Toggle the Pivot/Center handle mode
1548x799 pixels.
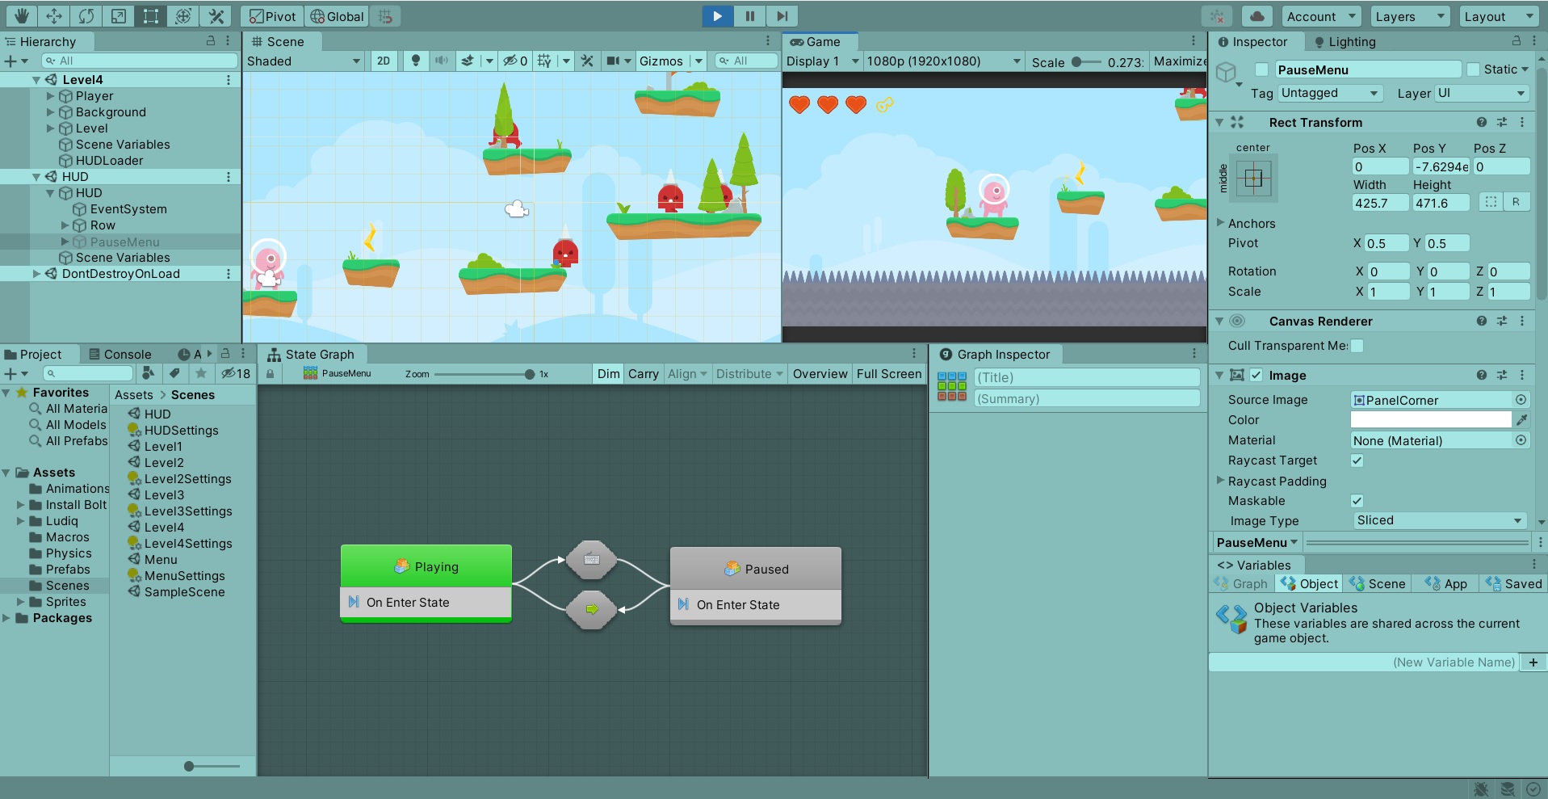coord(272,16)
